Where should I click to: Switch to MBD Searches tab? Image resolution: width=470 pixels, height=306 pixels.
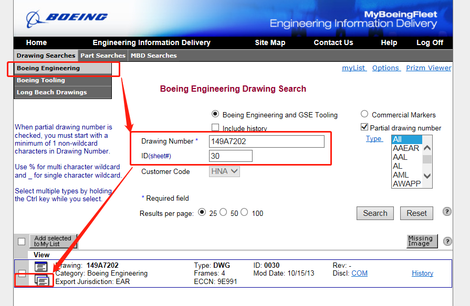pos(154,56)
